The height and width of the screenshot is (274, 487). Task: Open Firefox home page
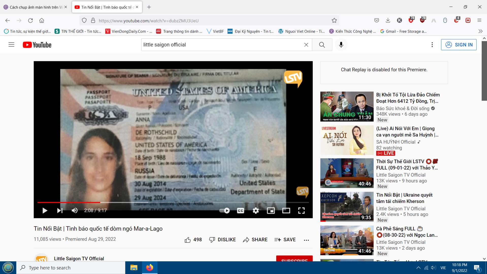(x=42, y=21)
